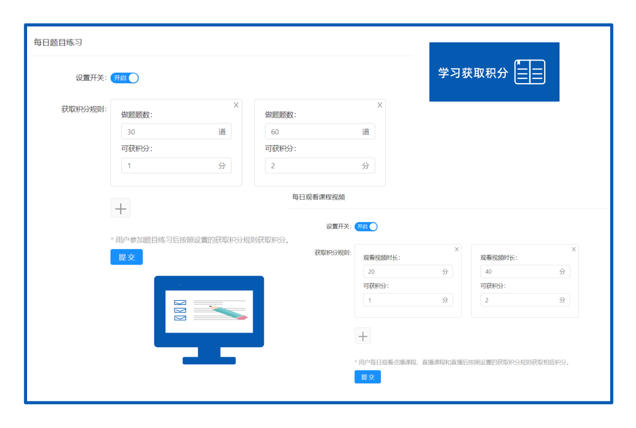Click 提交 below the video watching rules
The image size is (636, 428).
tap(367, 377)
